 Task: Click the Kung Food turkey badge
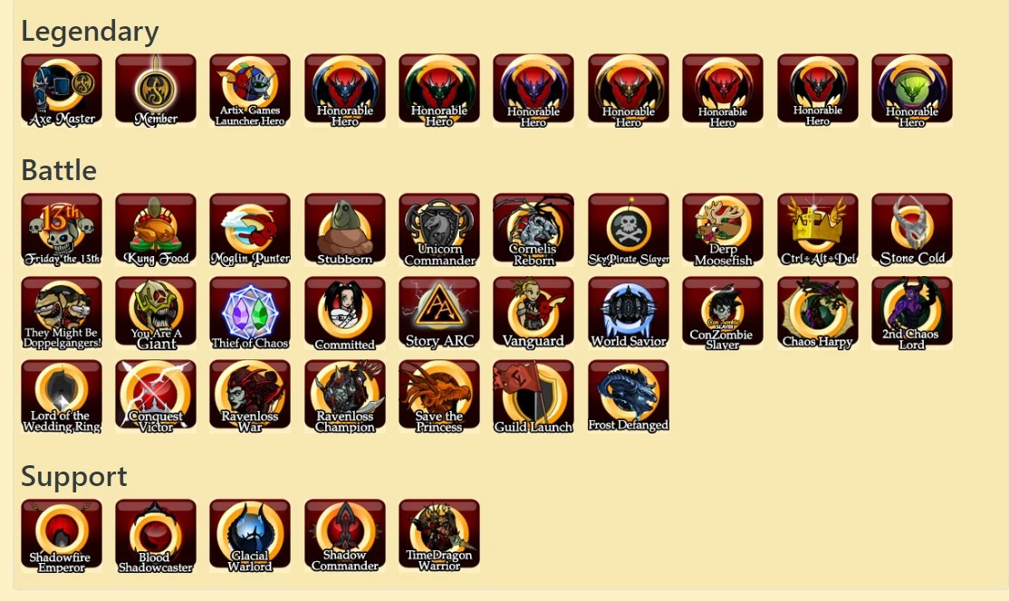(156, 230)
